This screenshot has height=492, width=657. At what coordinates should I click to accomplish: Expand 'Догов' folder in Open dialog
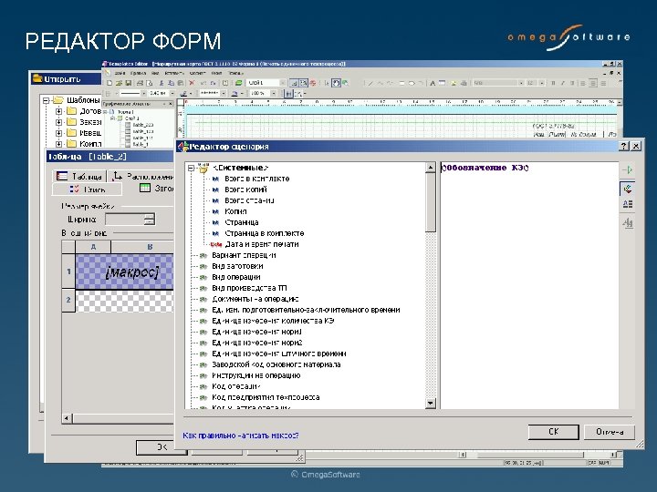(x=58, y=111)
